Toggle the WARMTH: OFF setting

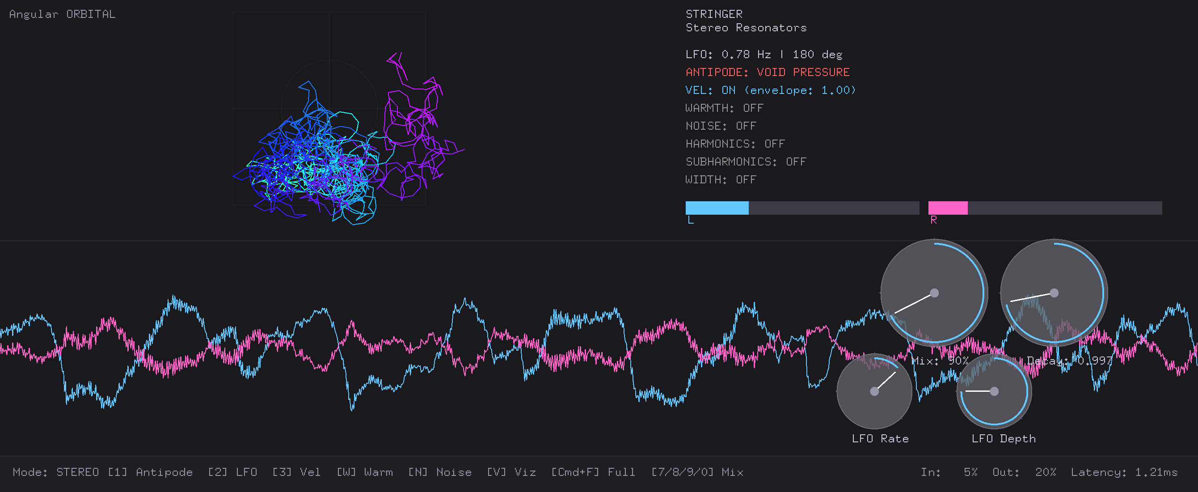(x=724, y=108)
